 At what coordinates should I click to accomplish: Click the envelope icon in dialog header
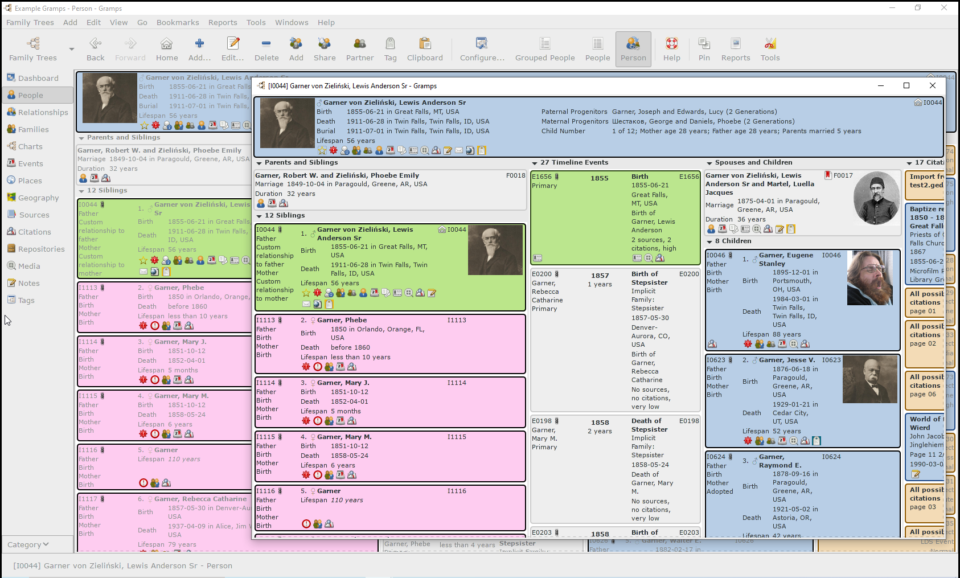(459, 150)
